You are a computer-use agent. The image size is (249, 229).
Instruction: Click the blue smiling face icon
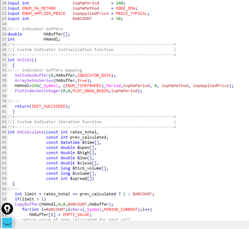point(7,223)
